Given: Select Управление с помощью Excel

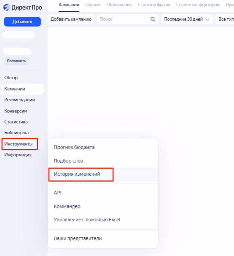Looking at the screenshot, I should coord(87,220).
